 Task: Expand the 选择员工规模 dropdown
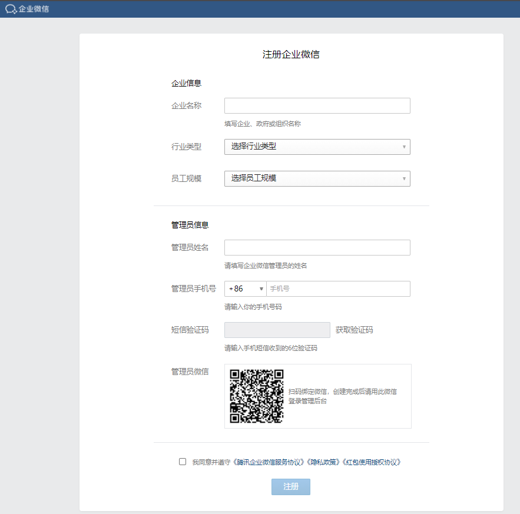(317, 178)
